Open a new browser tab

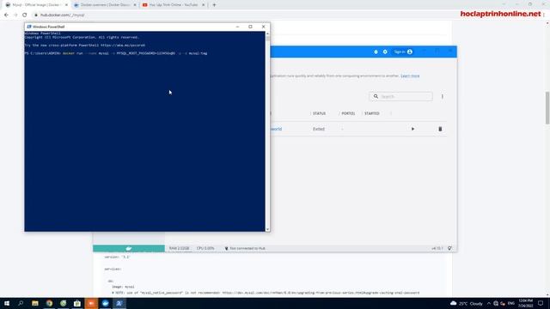pos(214,5)
